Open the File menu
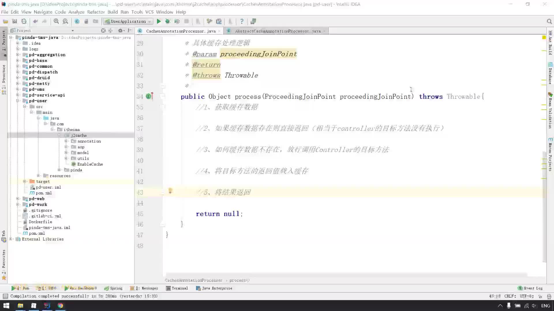The image size is (554, 311). (x=5, y=12)
